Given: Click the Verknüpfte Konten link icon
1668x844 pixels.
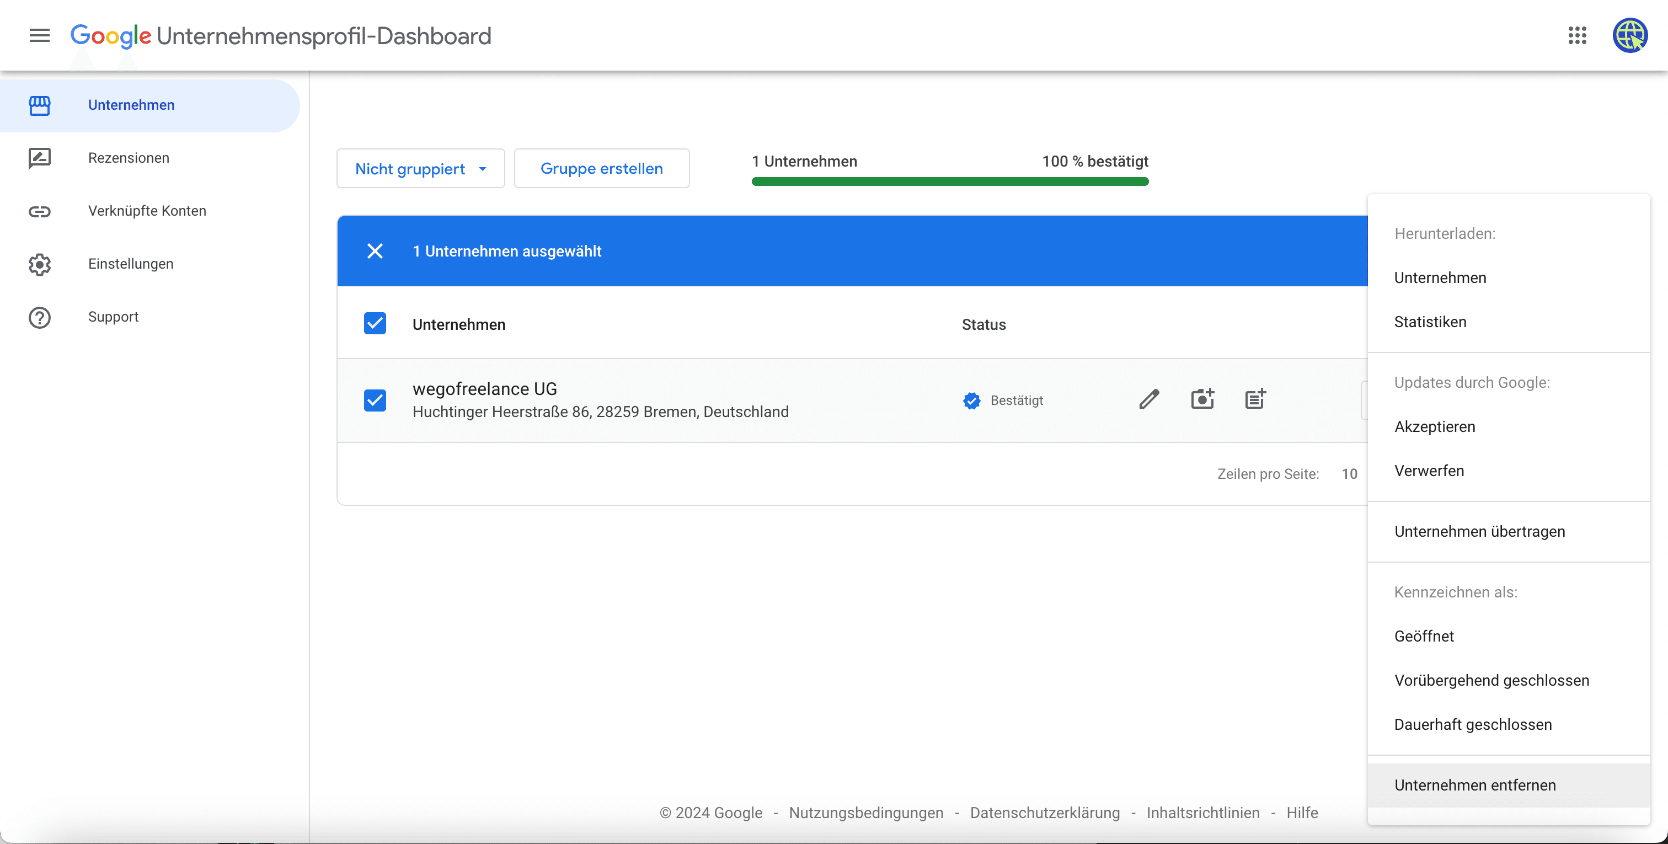Looking at the screenshot, I should (40, 211).
